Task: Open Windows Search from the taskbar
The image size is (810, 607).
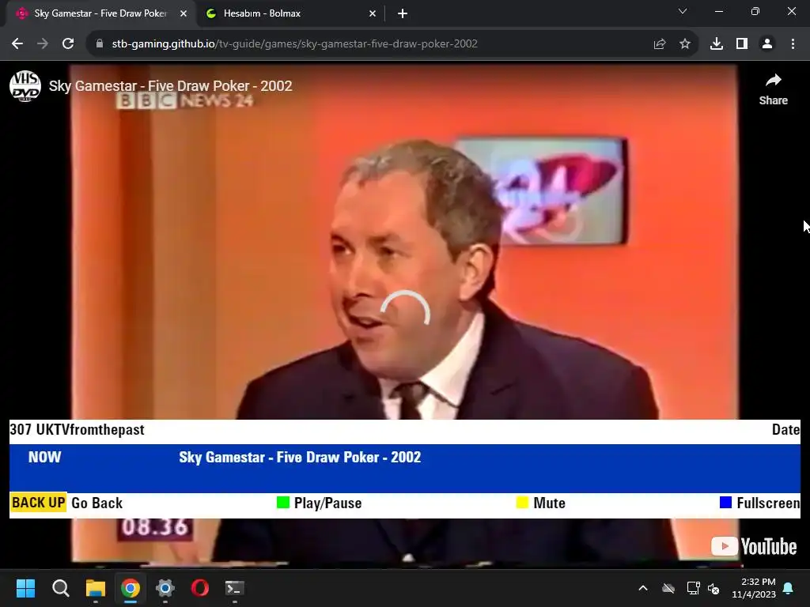Action: pyautogui.click(x=60, y=588)
